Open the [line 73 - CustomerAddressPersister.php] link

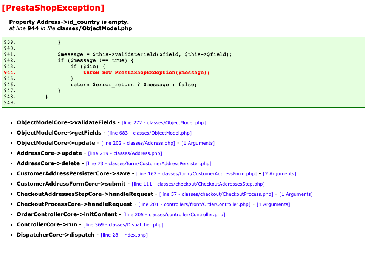coord(149,164)
